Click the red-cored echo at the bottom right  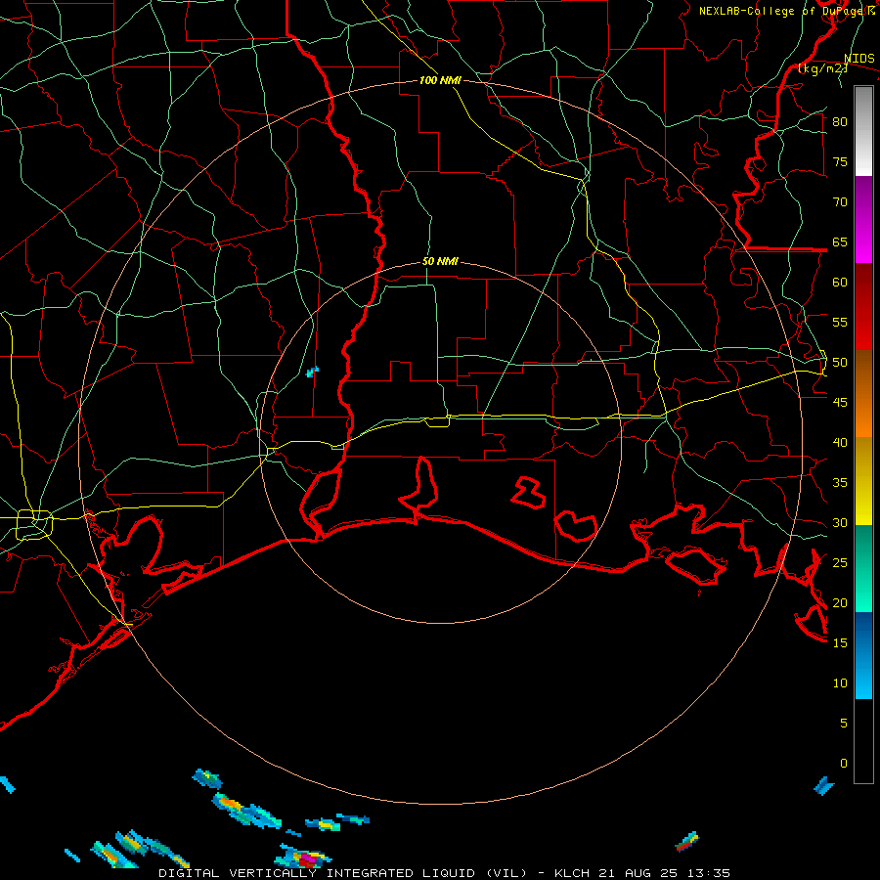coord(687,841)
